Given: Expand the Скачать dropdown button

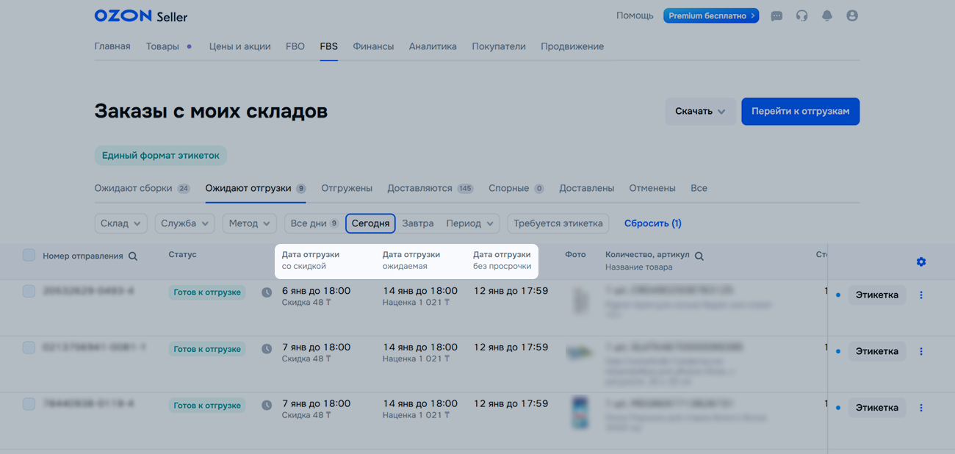Looking at the screenshot, I should click(700, 112).
